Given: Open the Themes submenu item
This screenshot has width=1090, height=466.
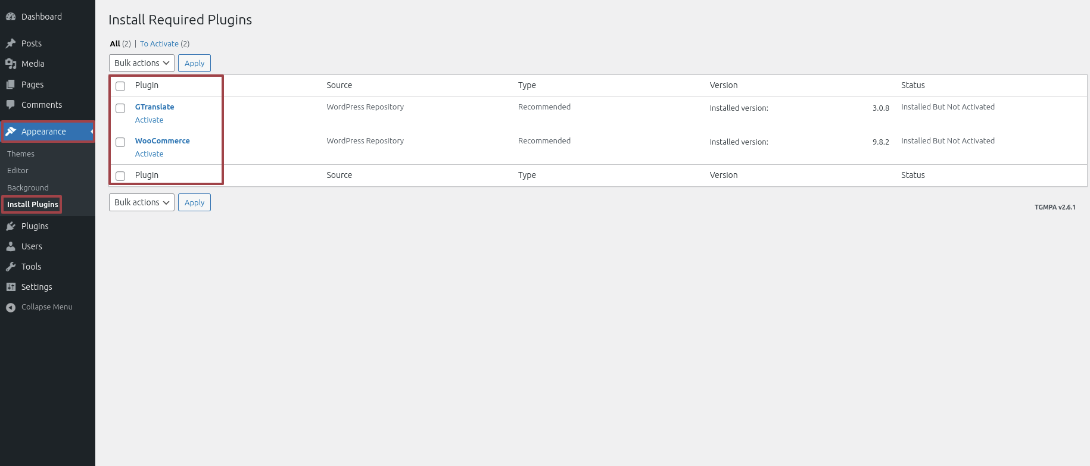Looking at the screenshot, I should [x=21, y=154].
